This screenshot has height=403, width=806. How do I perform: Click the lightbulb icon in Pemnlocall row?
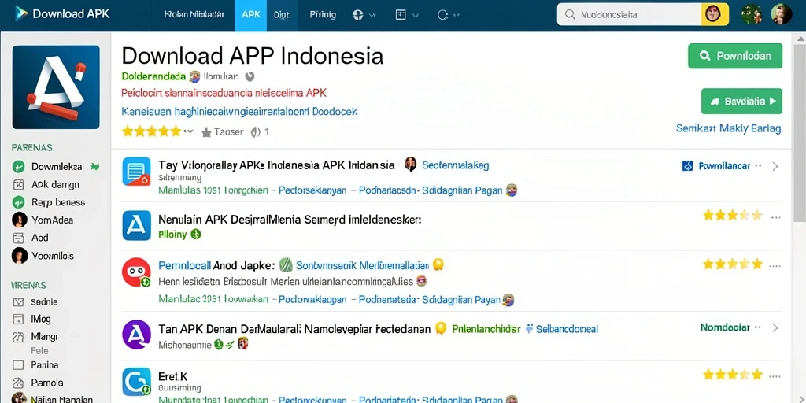pos(438,264)
